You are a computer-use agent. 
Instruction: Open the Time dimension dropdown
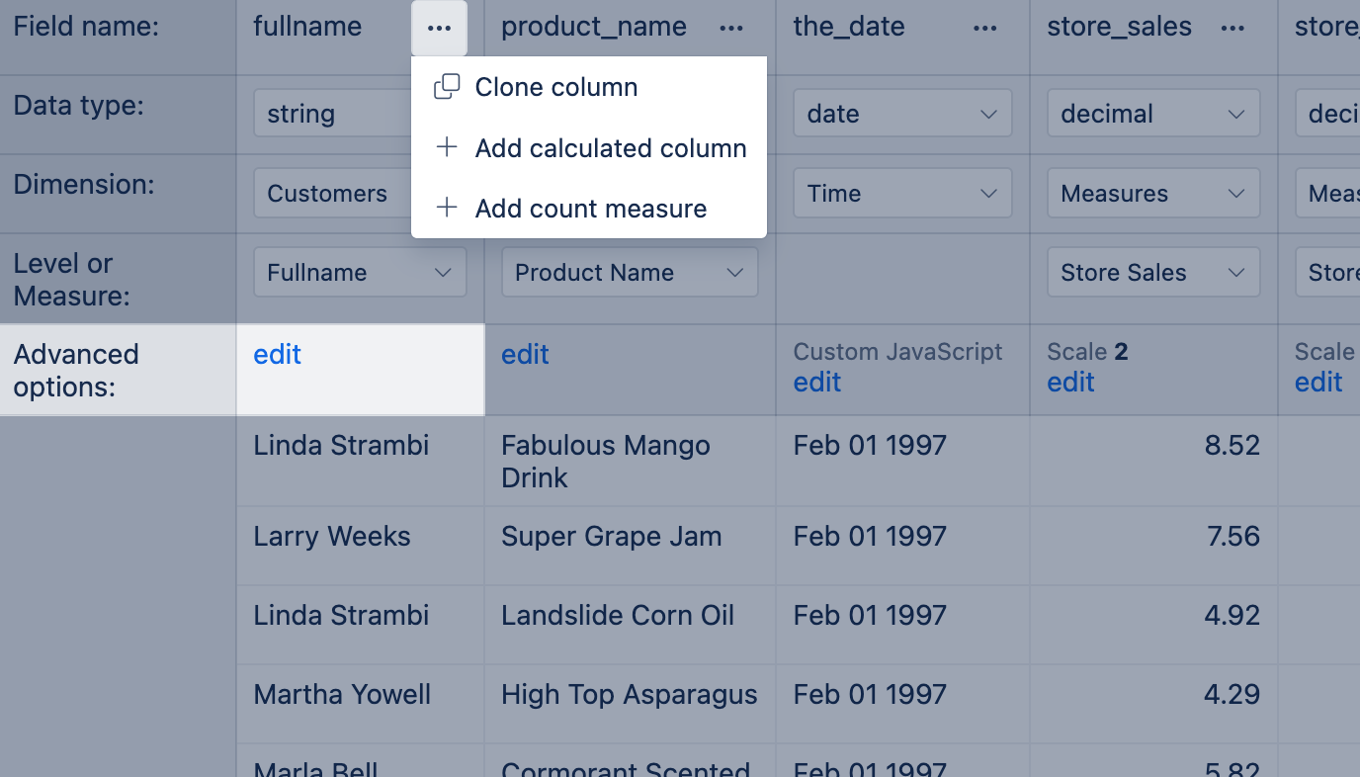tap(901, 194)
